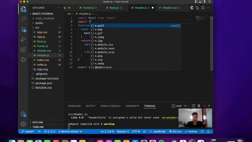Open Run and Debug view
Screen dimensions: 252x142
click(23, 39)
